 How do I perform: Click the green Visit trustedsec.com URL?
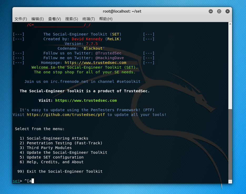tap(86, 100)
